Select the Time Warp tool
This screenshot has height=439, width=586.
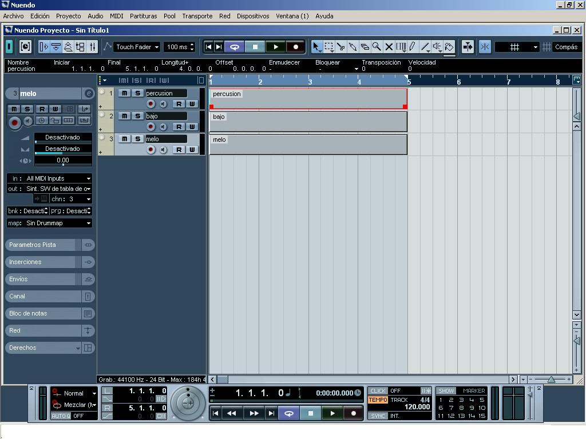click(401, 47)
